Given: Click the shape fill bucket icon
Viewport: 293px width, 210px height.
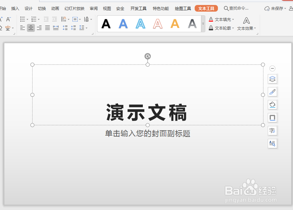Looking at the screenshot, I should coord(272,105).
